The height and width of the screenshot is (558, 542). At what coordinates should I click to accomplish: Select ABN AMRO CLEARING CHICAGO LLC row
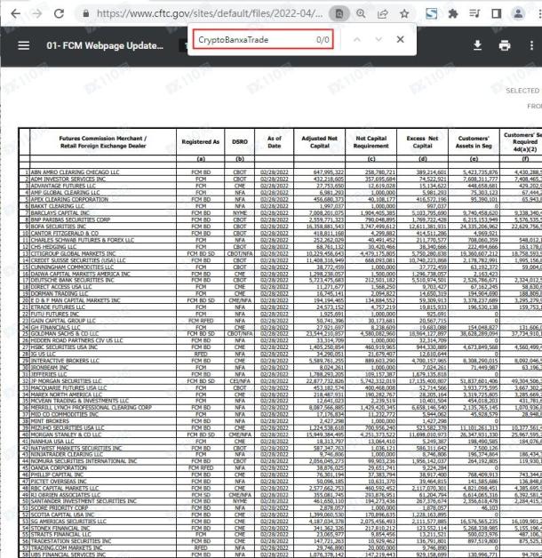(75, 172)
